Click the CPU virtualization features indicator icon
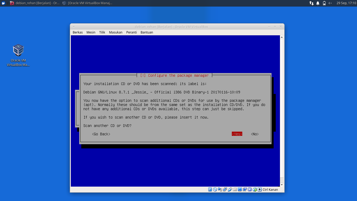 click(x=250, y=189)
